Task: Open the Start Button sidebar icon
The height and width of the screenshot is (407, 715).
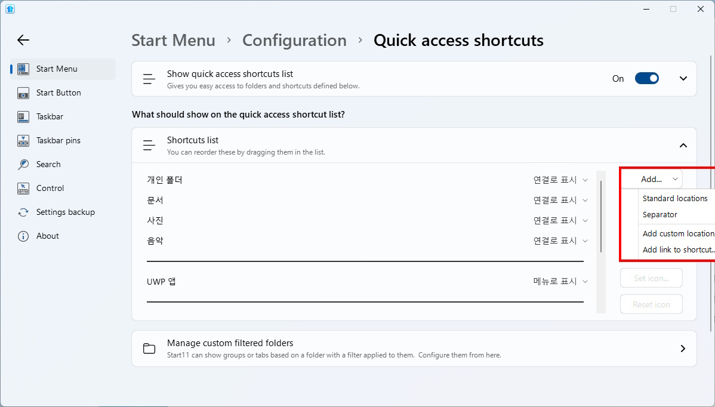Action: point(23,93)
